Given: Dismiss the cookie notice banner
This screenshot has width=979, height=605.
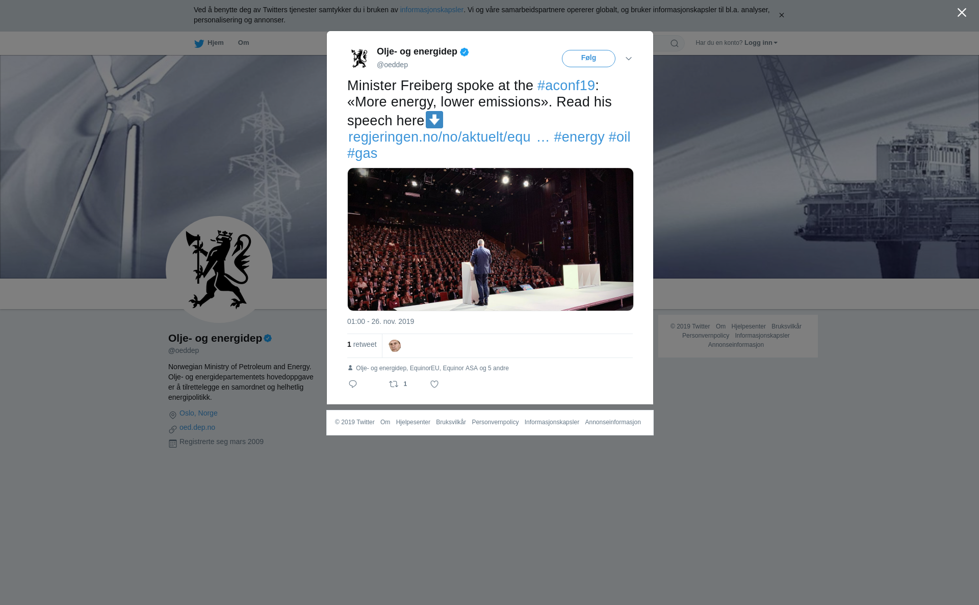Looking at the screenshot, I should coord(781,15).
